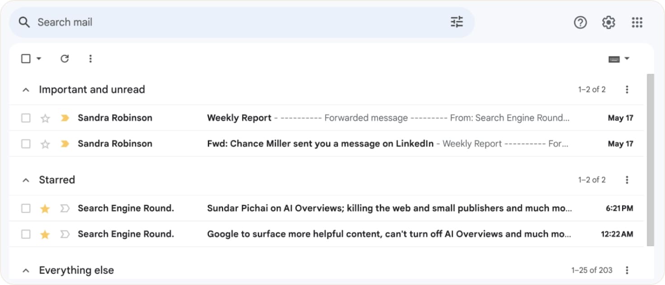Click the refresh inbox icon
This screenshot has width=665, height=285.
tap(65, 59)
